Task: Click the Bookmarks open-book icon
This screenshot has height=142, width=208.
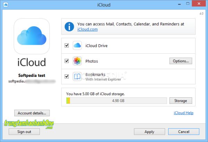Action: point(77,77)
